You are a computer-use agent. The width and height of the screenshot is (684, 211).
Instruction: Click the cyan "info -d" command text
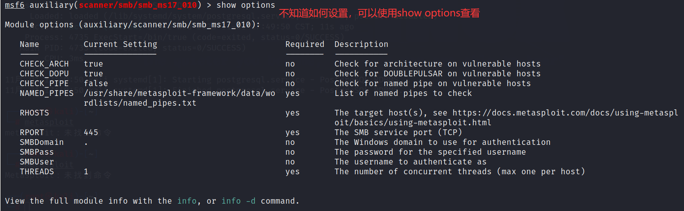click(x=238, y=201)
